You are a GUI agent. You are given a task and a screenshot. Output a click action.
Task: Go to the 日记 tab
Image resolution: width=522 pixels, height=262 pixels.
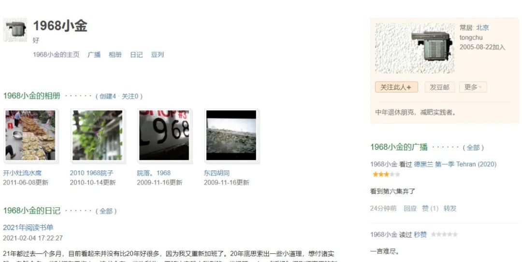136,55
